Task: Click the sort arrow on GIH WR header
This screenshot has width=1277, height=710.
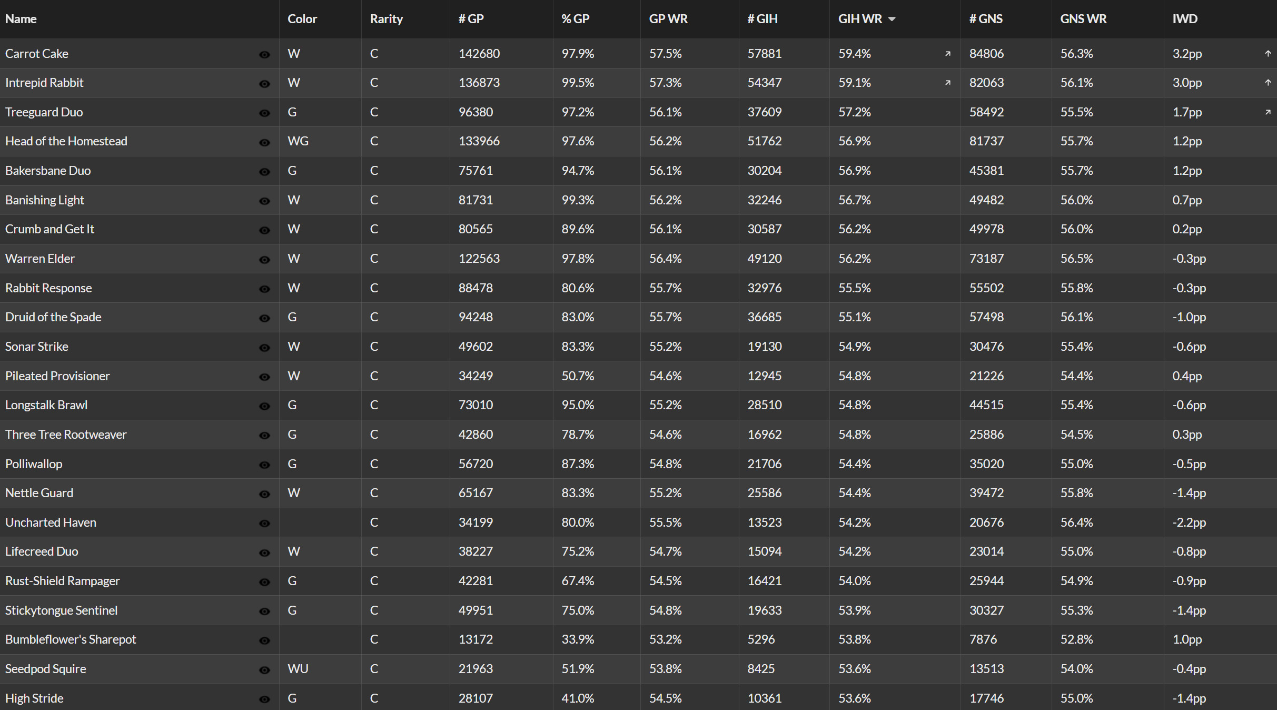Action: point(892,19)
